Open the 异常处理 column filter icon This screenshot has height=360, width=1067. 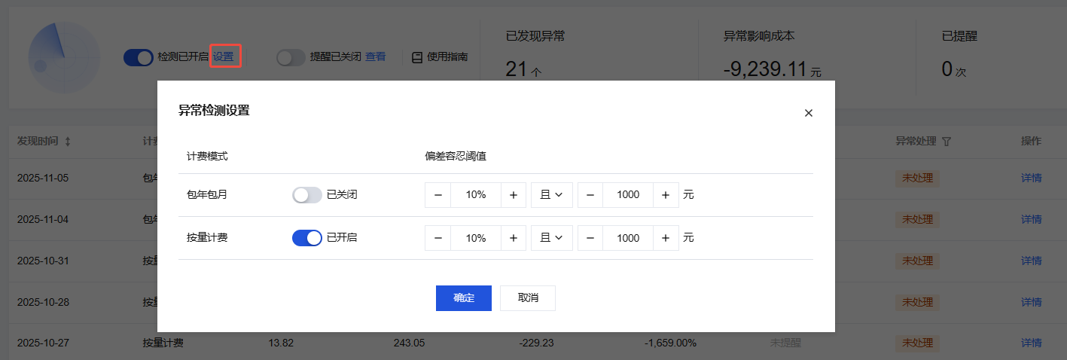pos(947,142)
